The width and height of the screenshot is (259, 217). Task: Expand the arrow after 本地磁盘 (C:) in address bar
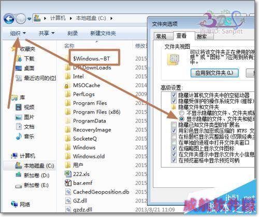tap(111, 18)
